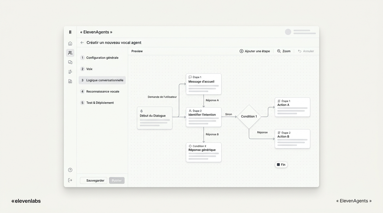Select step 2 Voix
Viewport: 383px width, 213px height.
(x=102, y=69)
